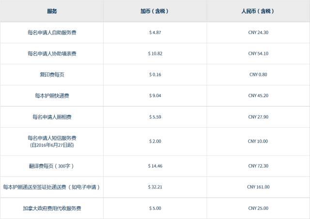Click the CNY 54.10 amount

258,53
